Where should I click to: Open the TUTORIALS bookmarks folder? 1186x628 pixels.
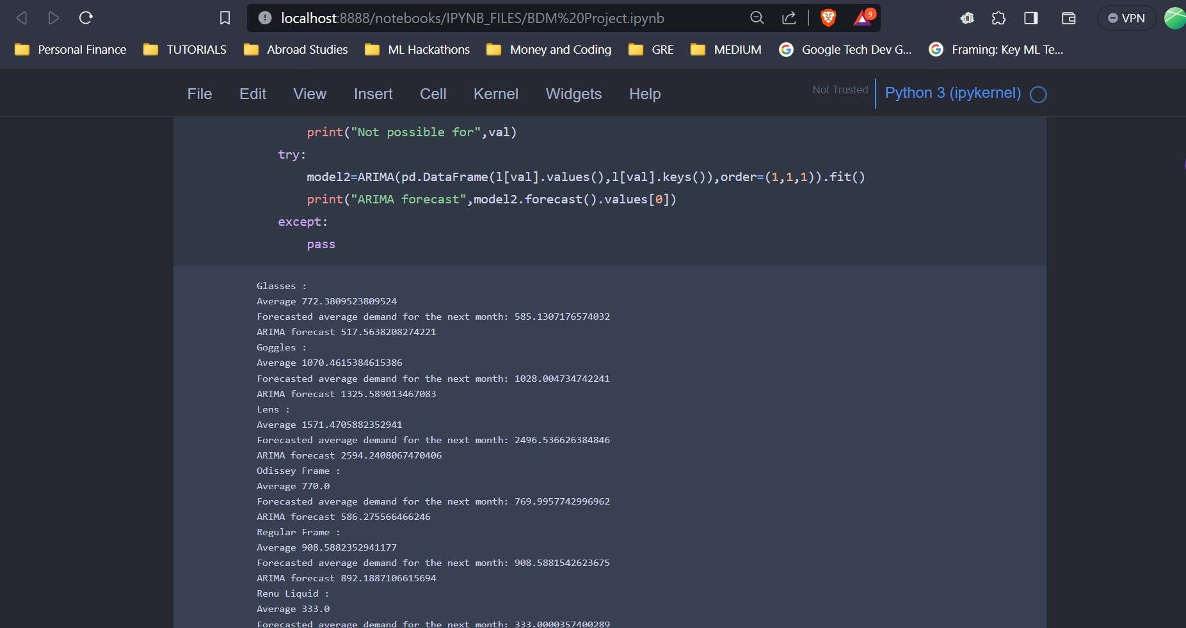pyautogui.click(x=185, y=49)
